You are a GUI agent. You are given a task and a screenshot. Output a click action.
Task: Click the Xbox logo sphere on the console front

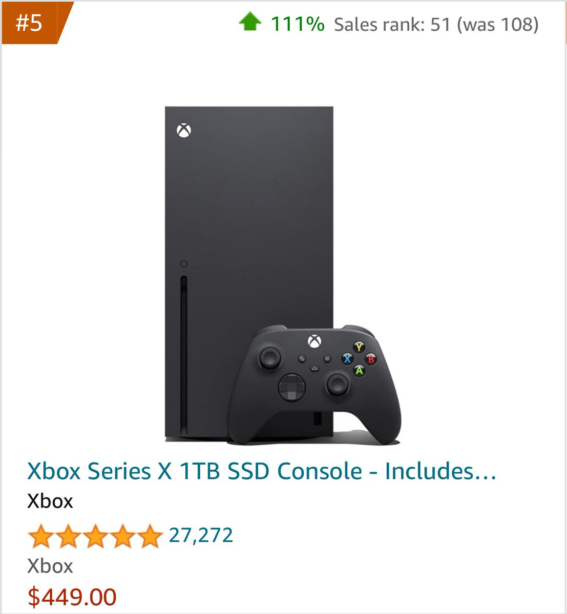click(184, 129)
